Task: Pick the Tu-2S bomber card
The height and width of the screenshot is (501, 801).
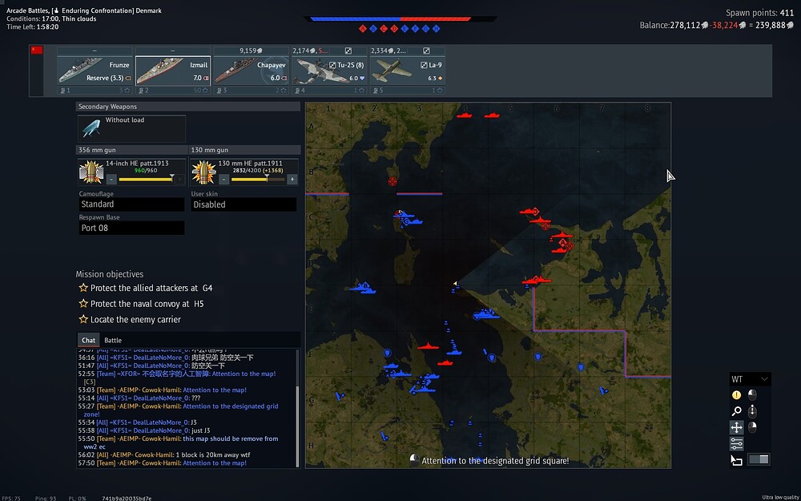Action: tap(329, 70)
